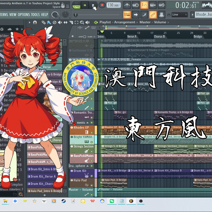Mute the Strings Section track green light
The width and height of the screenshot is (212, 212).
92,151
